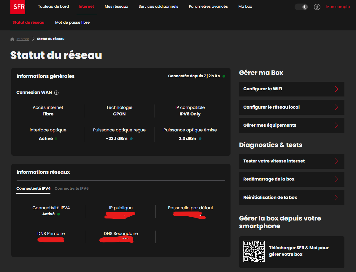Click the connection status green dot

[x=224, y=76]
